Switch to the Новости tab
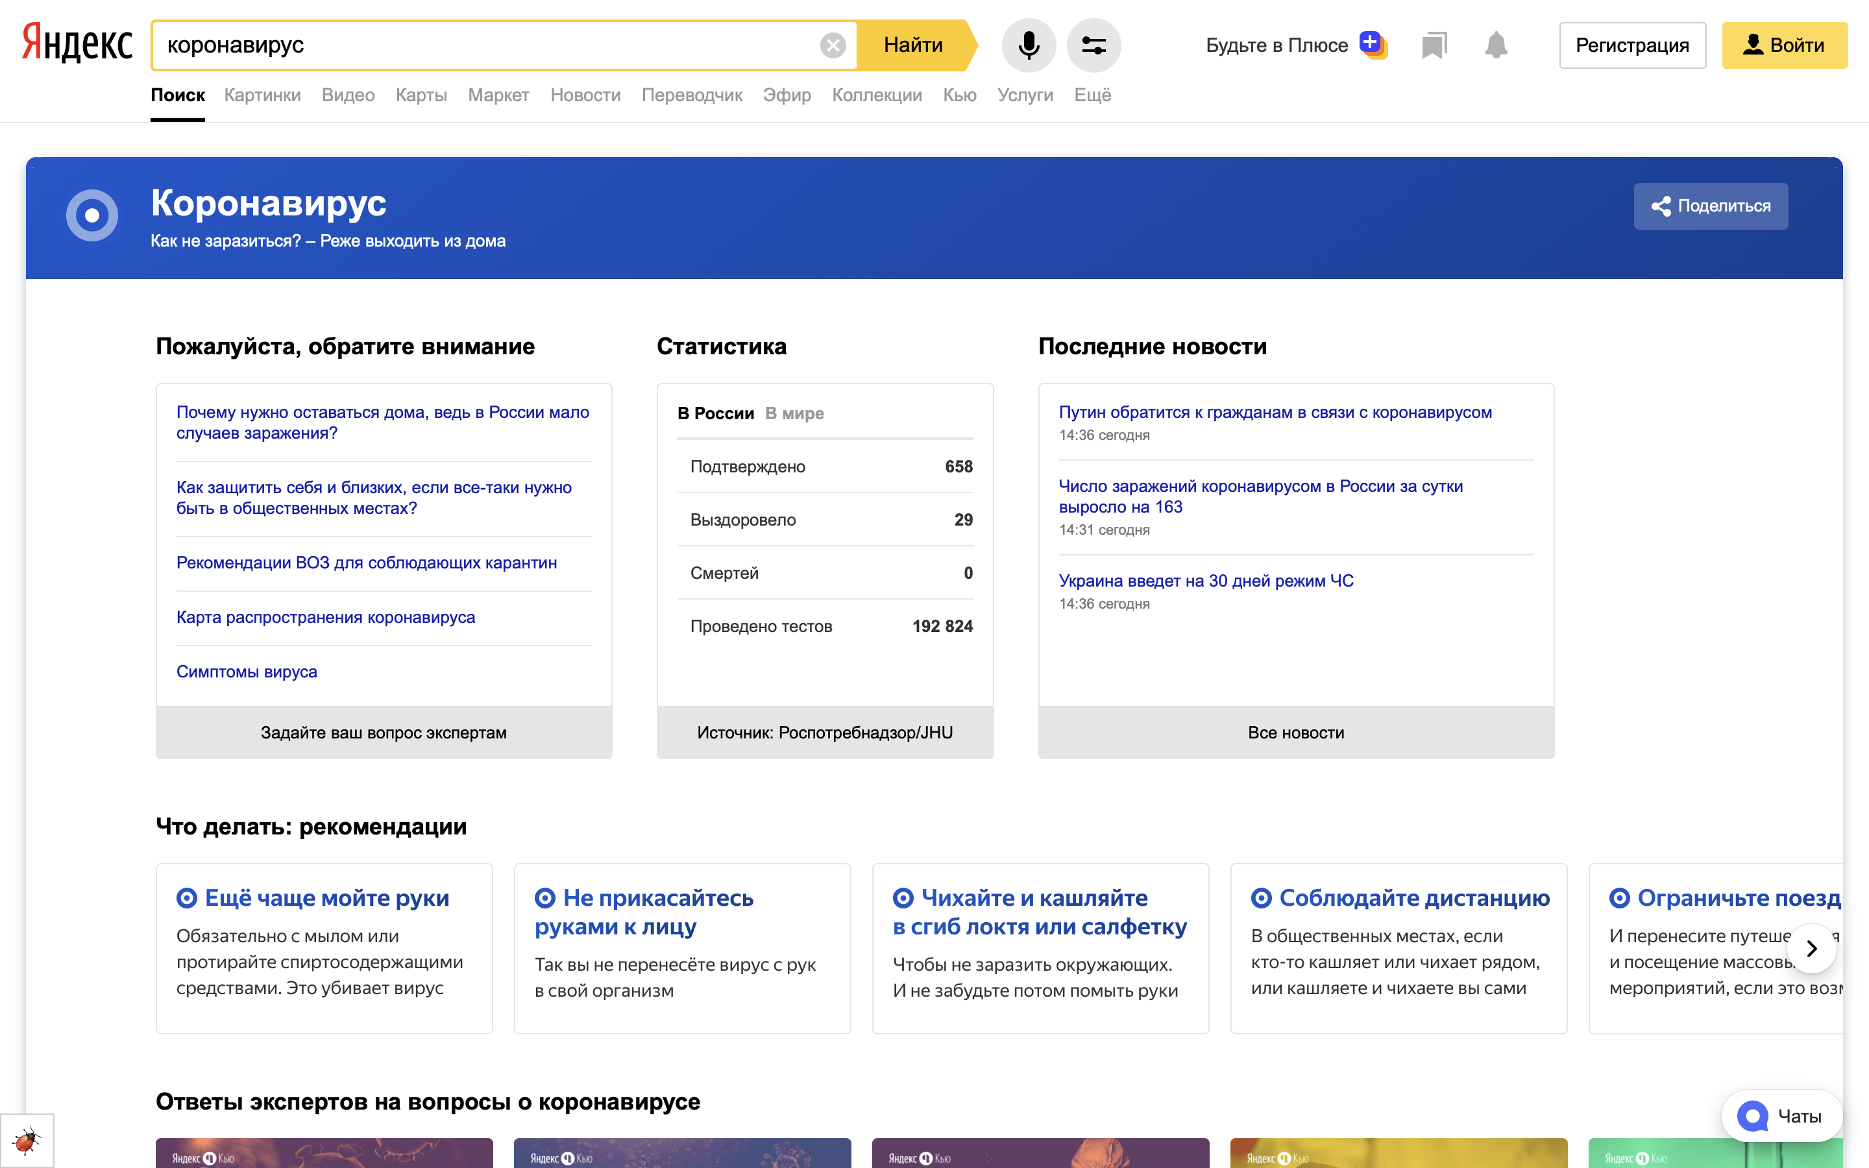The width and height of the screenshot is (1869, 1168). click(x=585, y=95)
